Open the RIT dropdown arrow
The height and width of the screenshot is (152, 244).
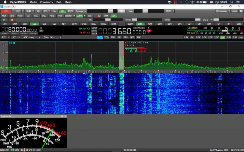coord(9,37)
